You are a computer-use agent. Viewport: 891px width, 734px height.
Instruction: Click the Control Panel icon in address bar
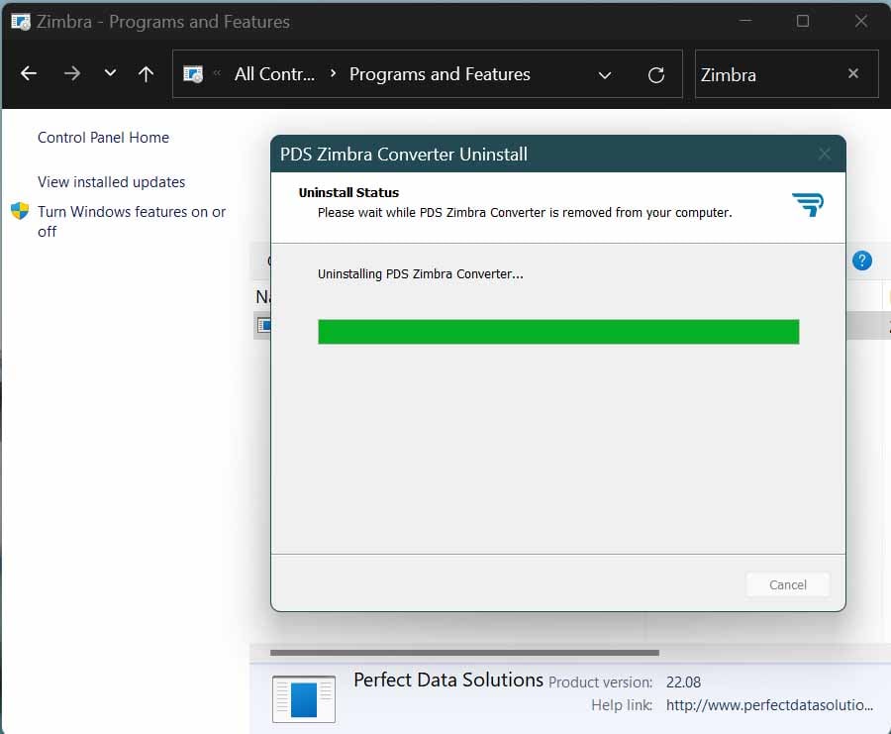point(193,74)
